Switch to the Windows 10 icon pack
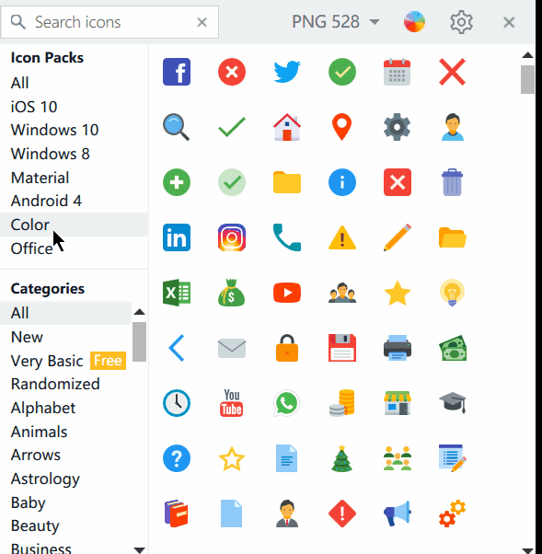 (55, 130)
